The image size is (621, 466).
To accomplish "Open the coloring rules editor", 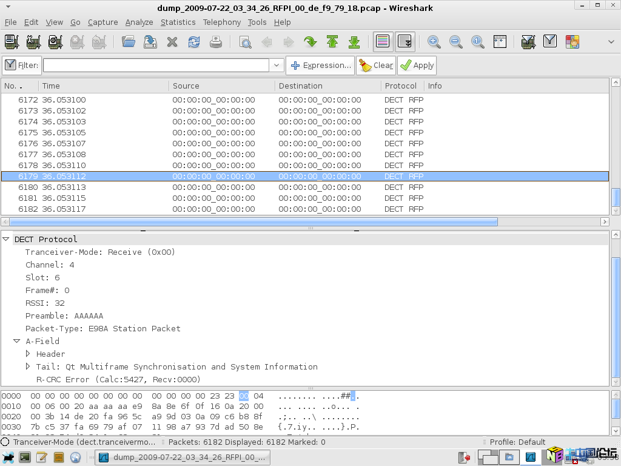I will pyautogui.click(x=572, y=42).
